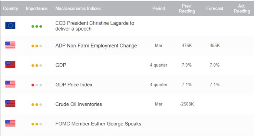Screen dimensions: 254x136
Task: Click the US flag in the GDP row
Action: [x=10, y=65]
